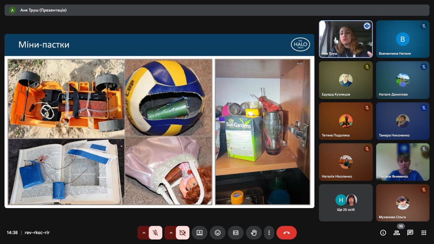Click the raise hand icon
Viewport: 434px width, 244px height.
(254, 233)
